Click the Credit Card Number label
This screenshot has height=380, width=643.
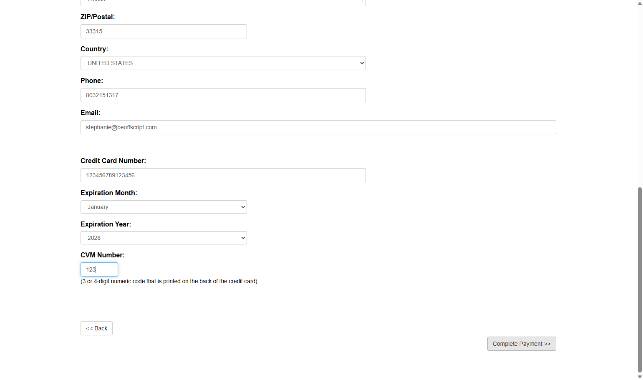tap(113, 161)
